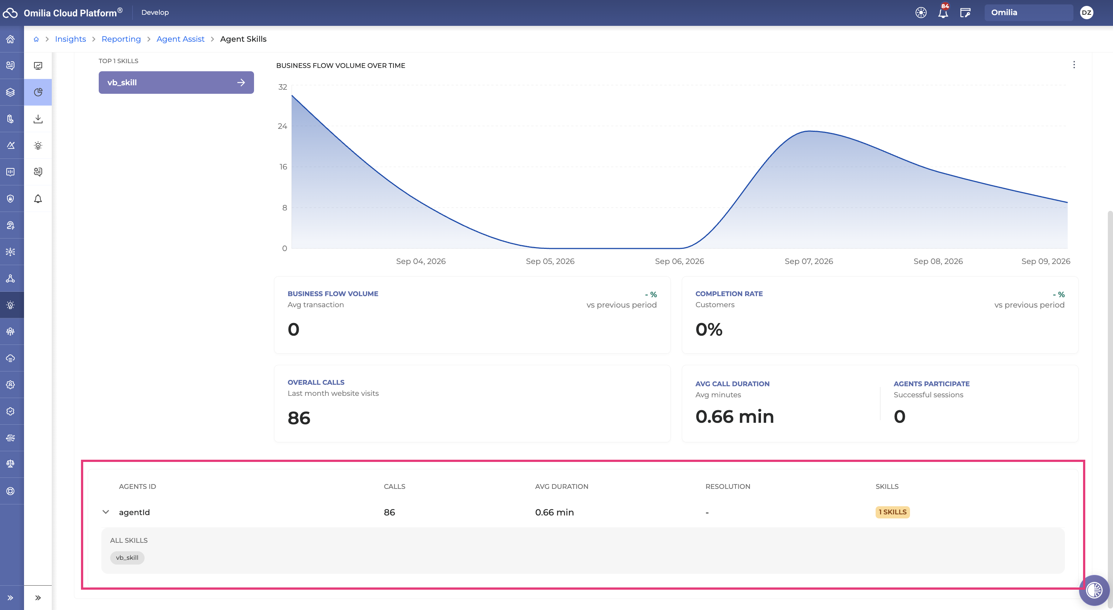
Task: Click the cloud icon in the blue sidebar
Action: 10,358
